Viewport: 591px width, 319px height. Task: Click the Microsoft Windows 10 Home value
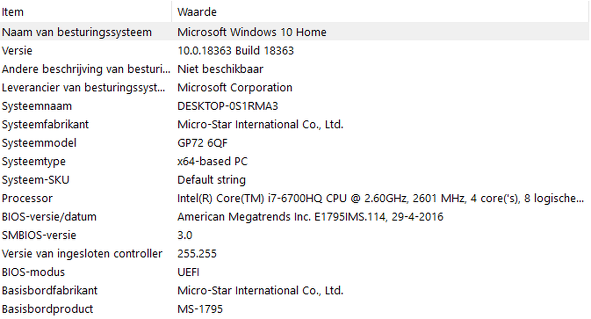point(252,32)
